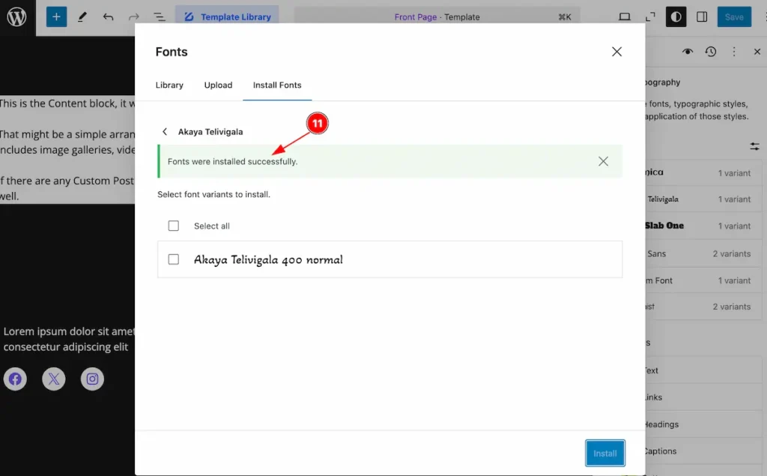This screenshot has height=476, width=767.
Task: Check the Select all checkbox
Action: point(174,226)
